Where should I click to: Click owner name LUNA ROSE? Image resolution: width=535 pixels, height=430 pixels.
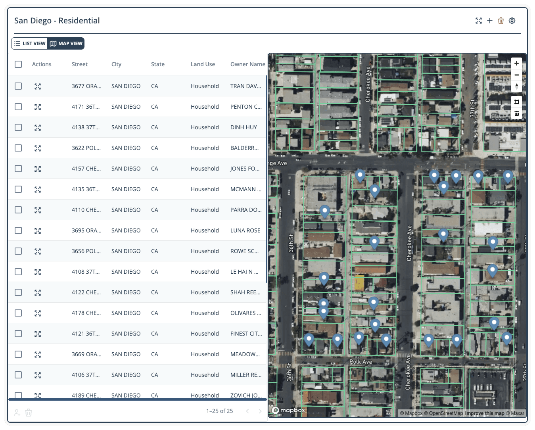coord(245,230)
